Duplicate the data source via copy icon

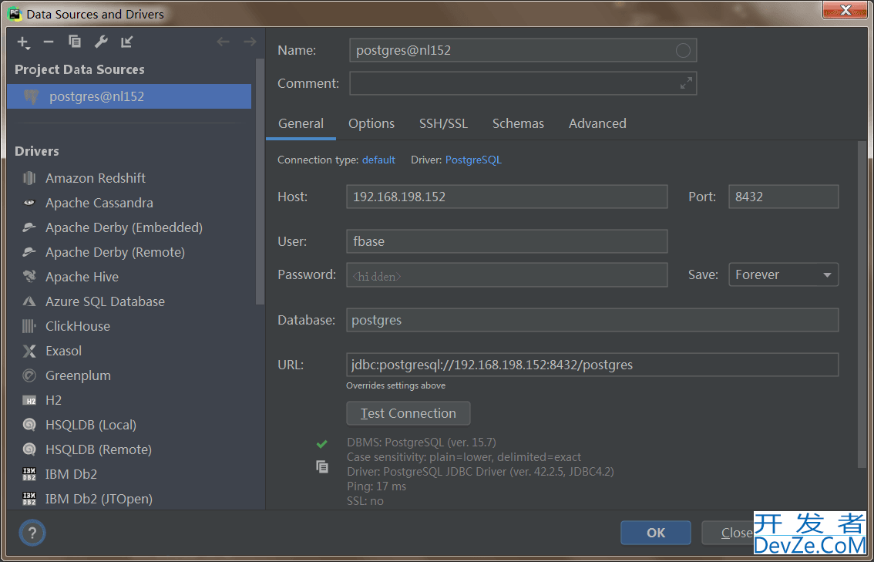click(75, 42)
